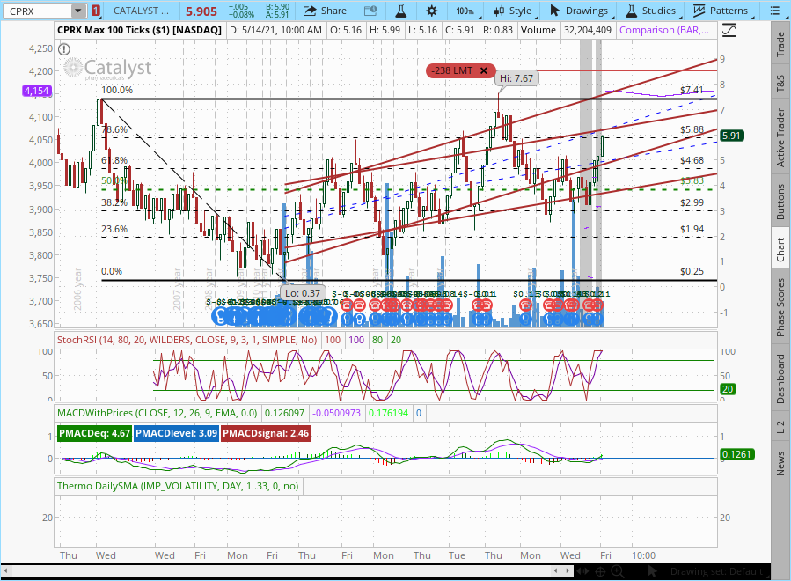
Task: Expand the Drawings menu
Action: (578, 11)
